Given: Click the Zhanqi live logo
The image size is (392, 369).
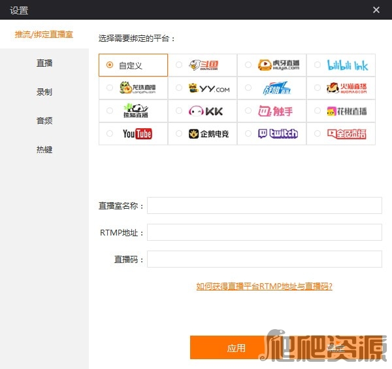Looking at the screenshot, I should [x=277, y=88].
